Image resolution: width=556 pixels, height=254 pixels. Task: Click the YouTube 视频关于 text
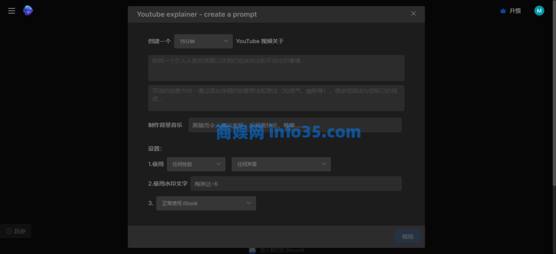click(260, 41)
